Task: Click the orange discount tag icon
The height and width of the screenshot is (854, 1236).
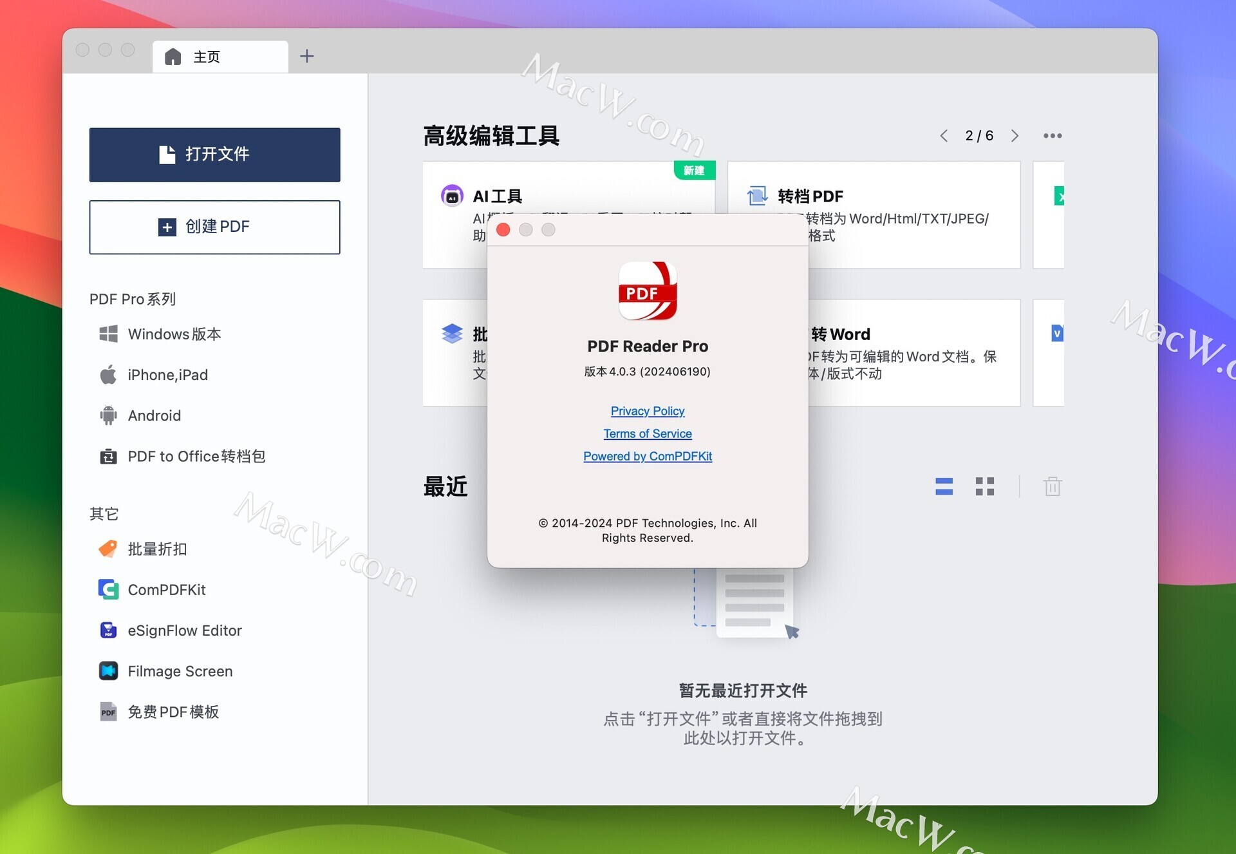Action: pos(108,549)
